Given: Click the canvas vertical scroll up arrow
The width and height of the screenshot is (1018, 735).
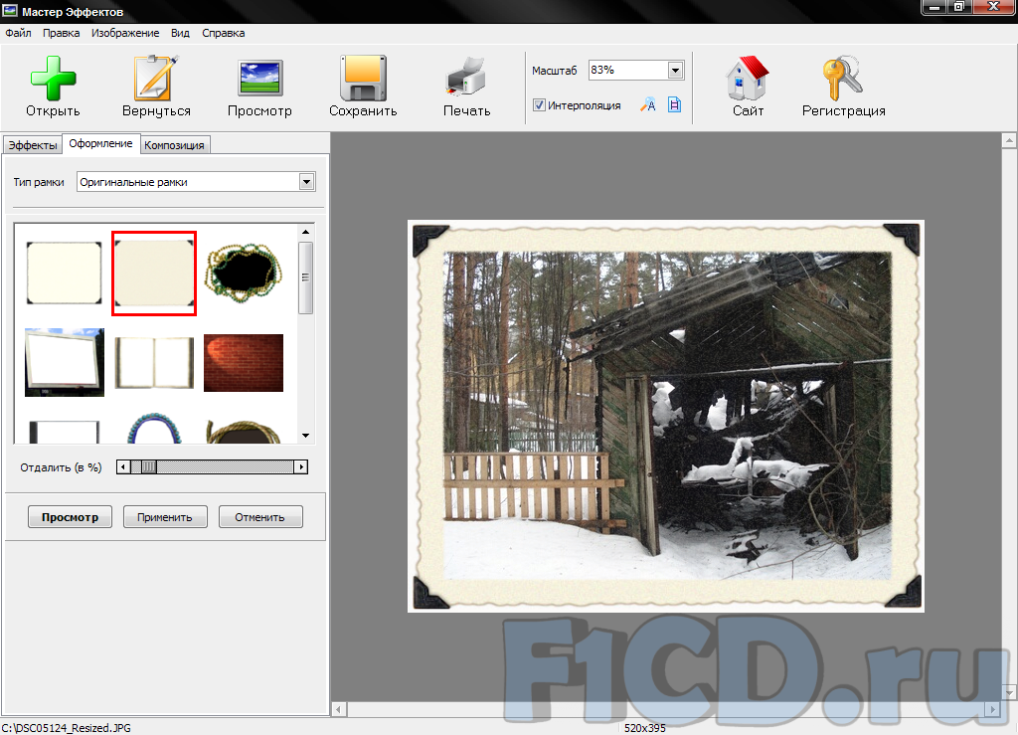Looking at the screenshot, I should coord(1009,140).
